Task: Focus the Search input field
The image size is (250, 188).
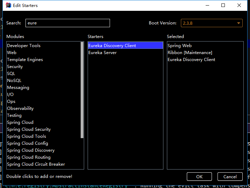Action: (x=68, y=23)
